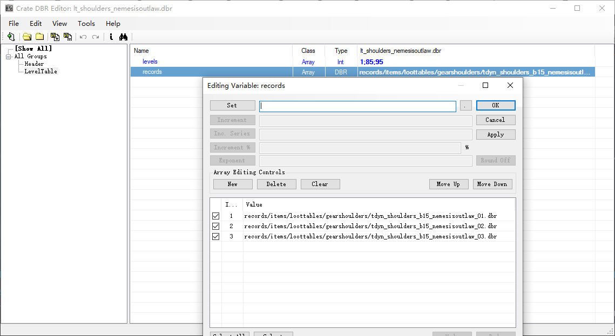Close the Editing Variable dialog
This screenshot has height=336, width=615.
click(510, 85)
